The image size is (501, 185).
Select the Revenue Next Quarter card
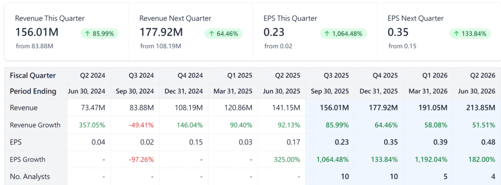191,32
